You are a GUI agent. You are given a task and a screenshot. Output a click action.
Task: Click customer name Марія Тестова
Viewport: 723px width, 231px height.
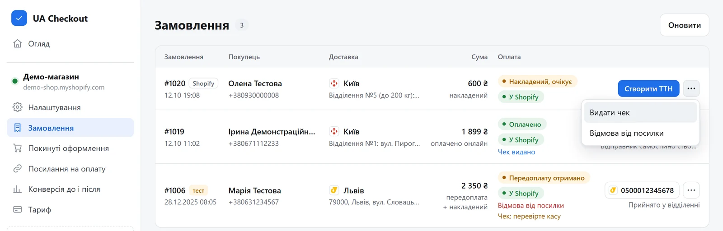(255, 190)
